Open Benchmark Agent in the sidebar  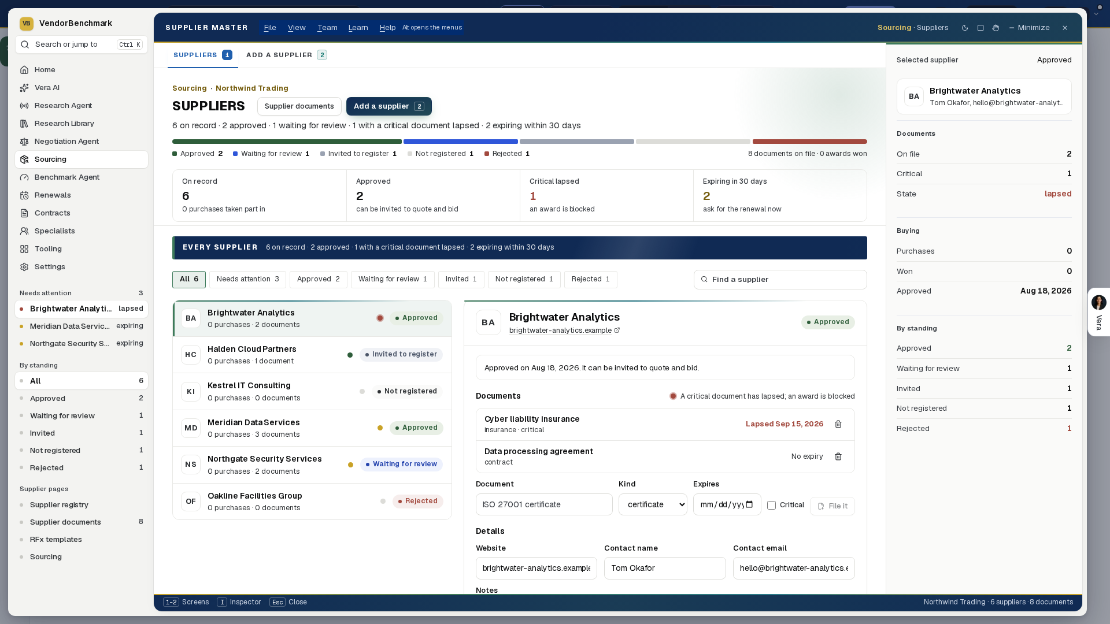(x=82, y=177)
